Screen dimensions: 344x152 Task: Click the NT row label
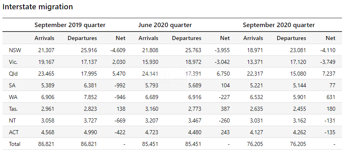pos(12,120)
